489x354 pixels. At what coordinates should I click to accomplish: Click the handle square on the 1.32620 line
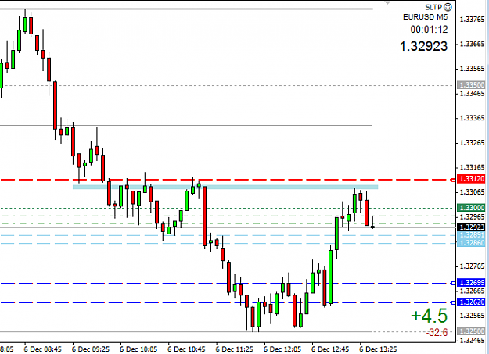point(453,302)
